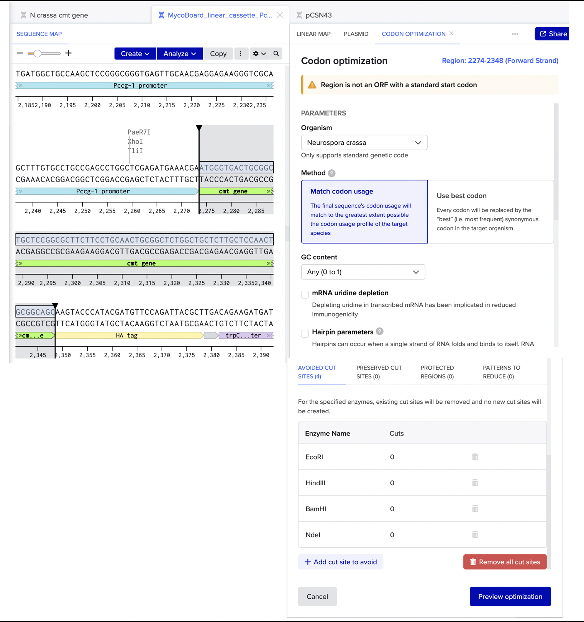The height and width of the screenshot is (622, 584).
Task: Delete EcoRI with its trash icon
Action: [475, 457]
